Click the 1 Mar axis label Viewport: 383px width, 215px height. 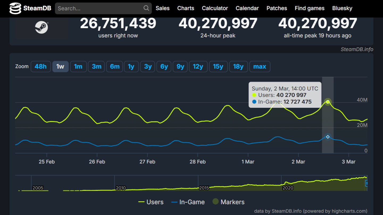pos(248,162)
